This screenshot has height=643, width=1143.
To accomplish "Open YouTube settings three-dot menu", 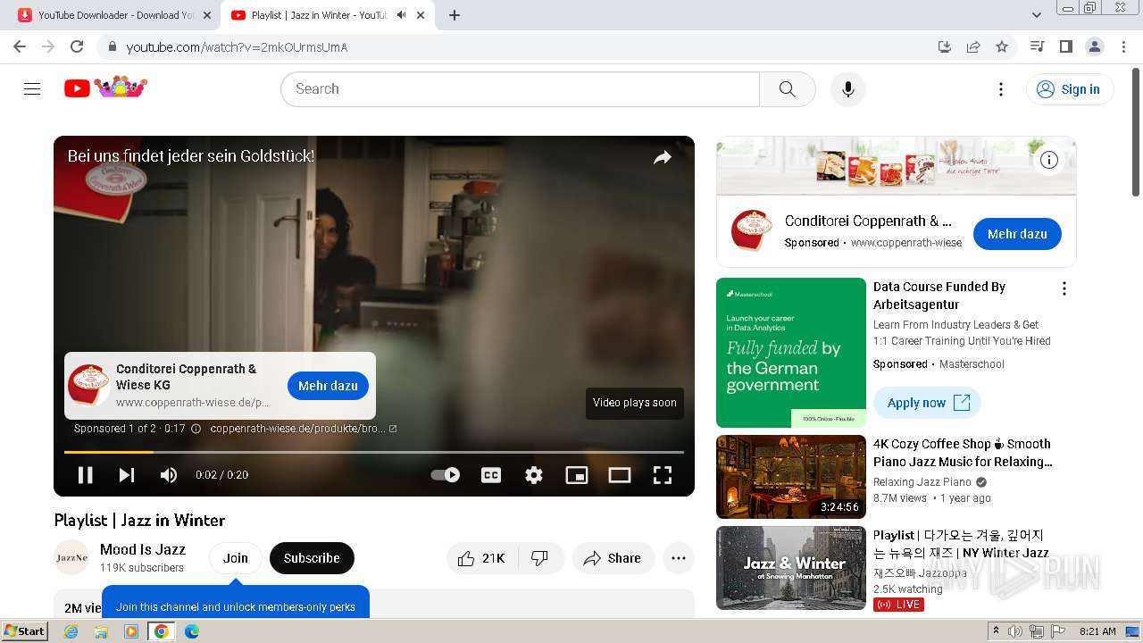I will pos(1001,89).
